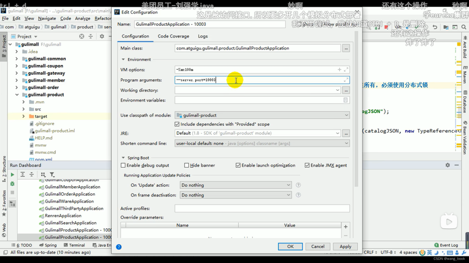Viewport: 469px width, 263px height.
Task: Open the View menu
Action: (x=29, y=19)
